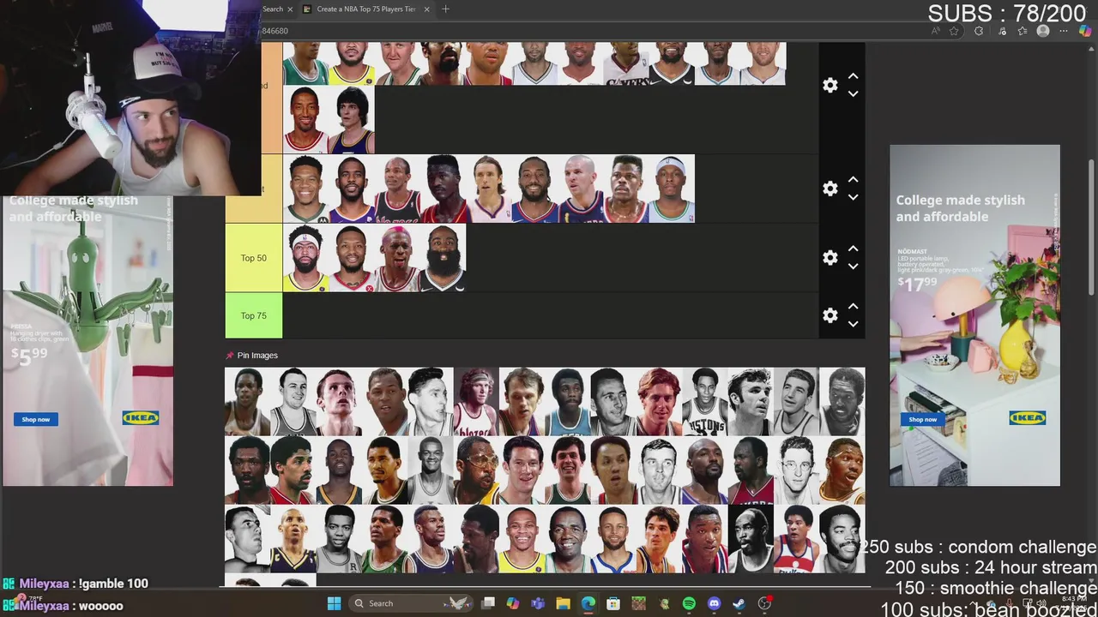Click IKEA logo on left ad
The height and width of the screenshot is (617, 1098).
(140, 418)
